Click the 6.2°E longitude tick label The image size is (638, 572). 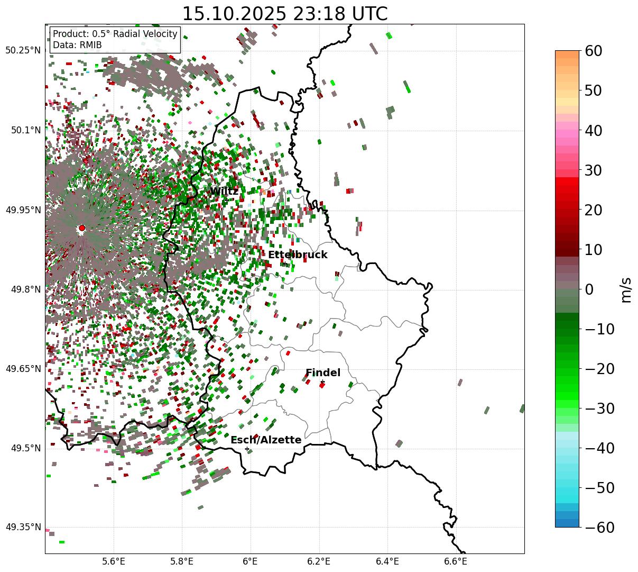(x=319, y=562)
